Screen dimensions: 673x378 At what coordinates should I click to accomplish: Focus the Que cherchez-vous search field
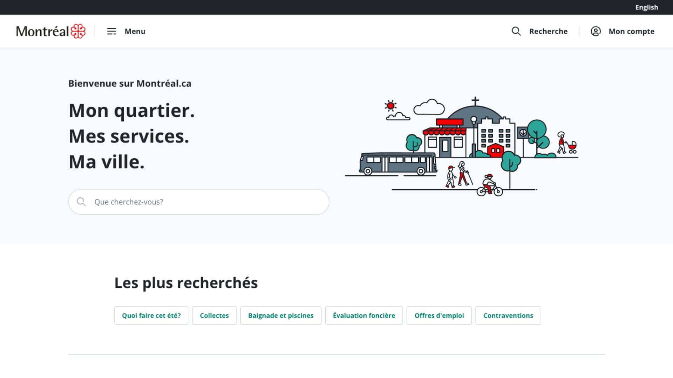tap(199, 202)
